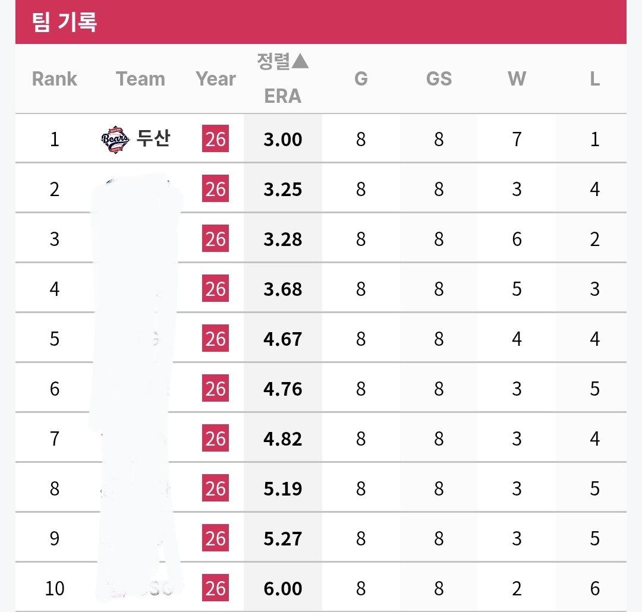
Task: Click the year 26 badge beside 3.25 ERA
Action: pyautogui.click(x=215, y=189)
